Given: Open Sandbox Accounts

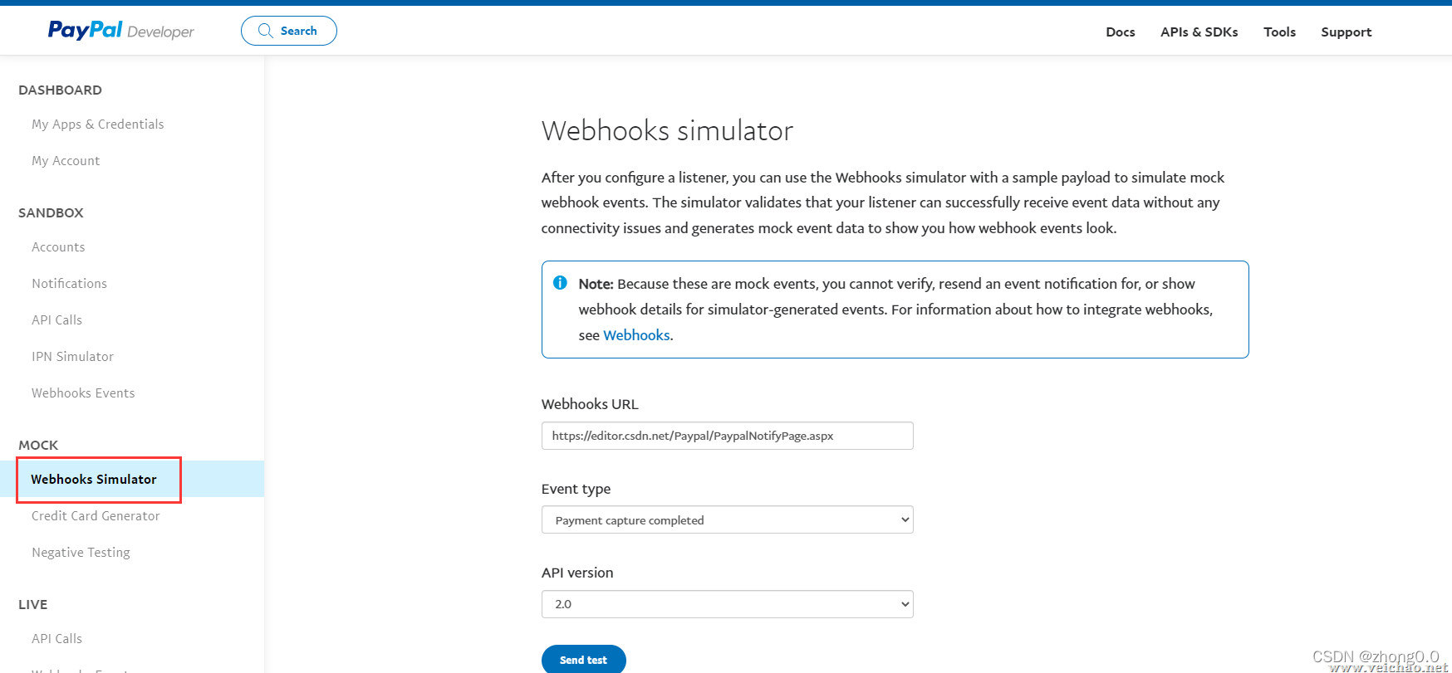Looking at the screenshot, I should tap(58, 246).
